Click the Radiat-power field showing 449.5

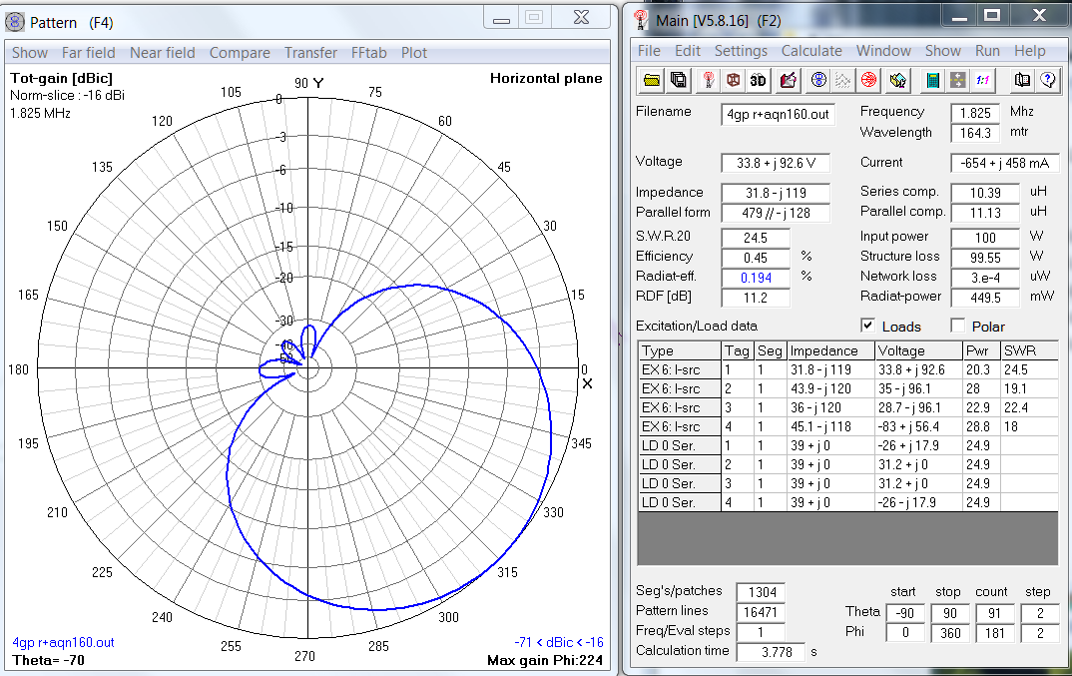(985, 298)
